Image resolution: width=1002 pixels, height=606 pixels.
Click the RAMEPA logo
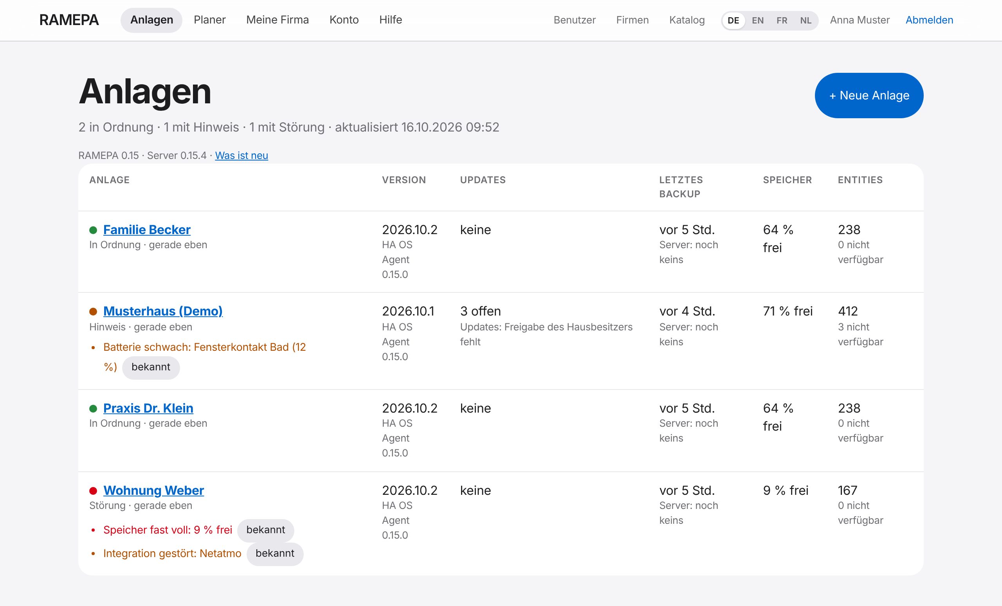coord(69,20)
